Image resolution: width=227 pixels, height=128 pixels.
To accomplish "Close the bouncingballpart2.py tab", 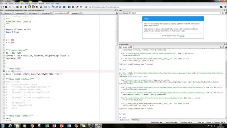I will tap(68, 13).
